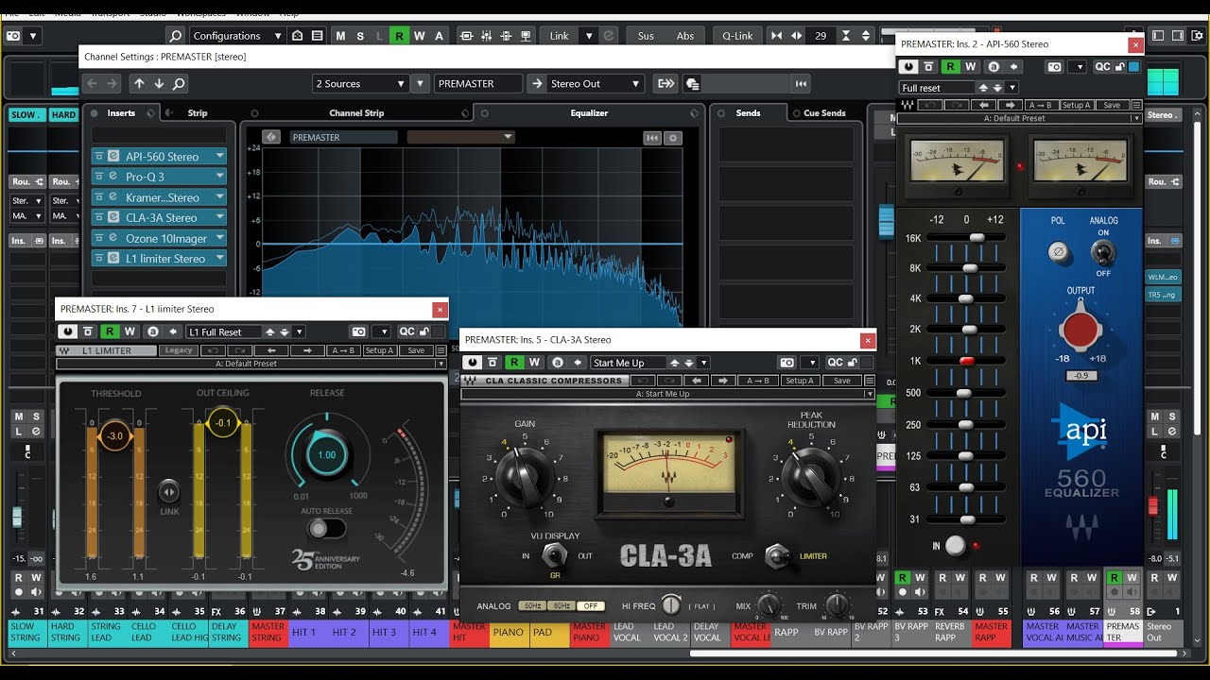Select the Channel Strip tab
1210x680 pixels.
356,112
